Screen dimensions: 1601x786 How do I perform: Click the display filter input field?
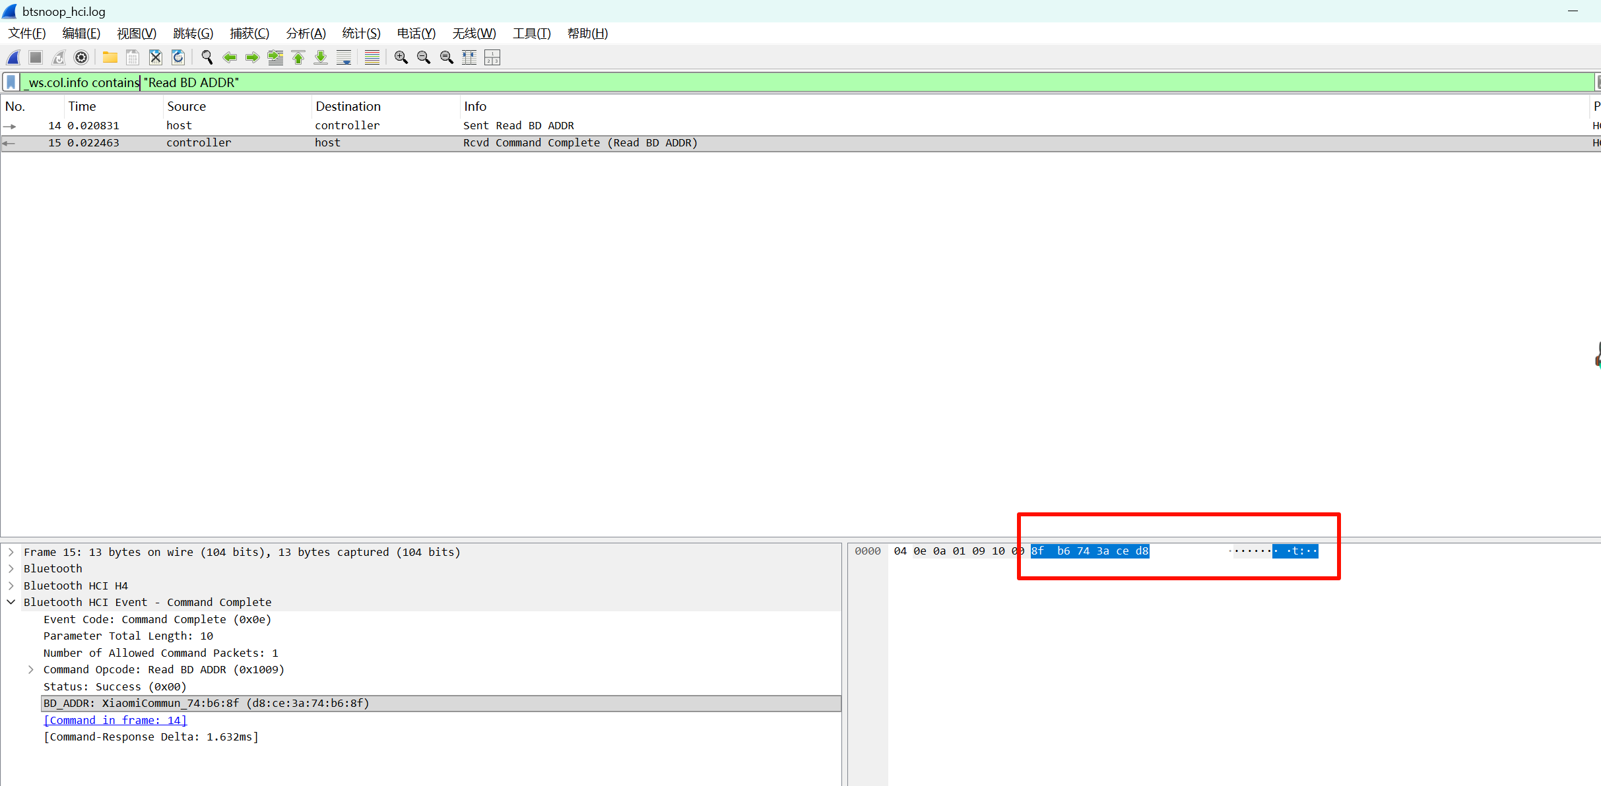(792, 82)
